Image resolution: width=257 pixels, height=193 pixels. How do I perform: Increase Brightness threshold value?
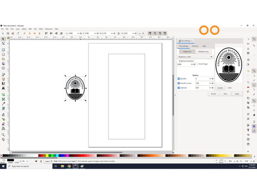194,64
